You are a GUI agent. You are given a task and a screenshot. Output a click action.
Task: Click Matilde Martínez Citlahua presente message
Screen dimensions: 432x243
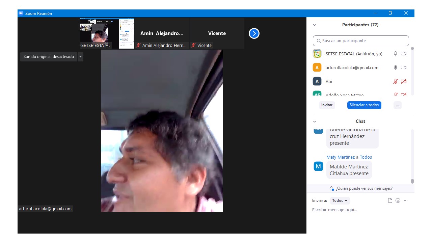click(349, 170)
